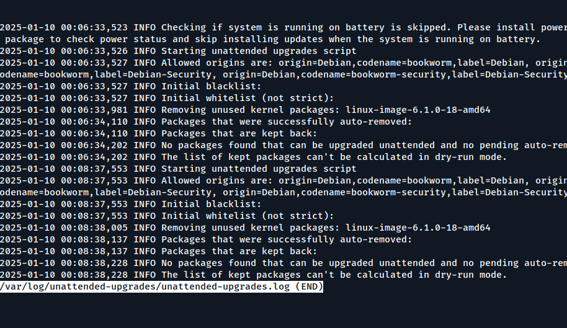Click the 00:06:33,527 Allowed origins line
Viewport: 567px width, 328px height.
click(283, 63)
